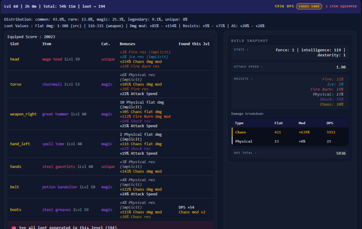Select the steel gauntlets item

(x=59, y=166)
